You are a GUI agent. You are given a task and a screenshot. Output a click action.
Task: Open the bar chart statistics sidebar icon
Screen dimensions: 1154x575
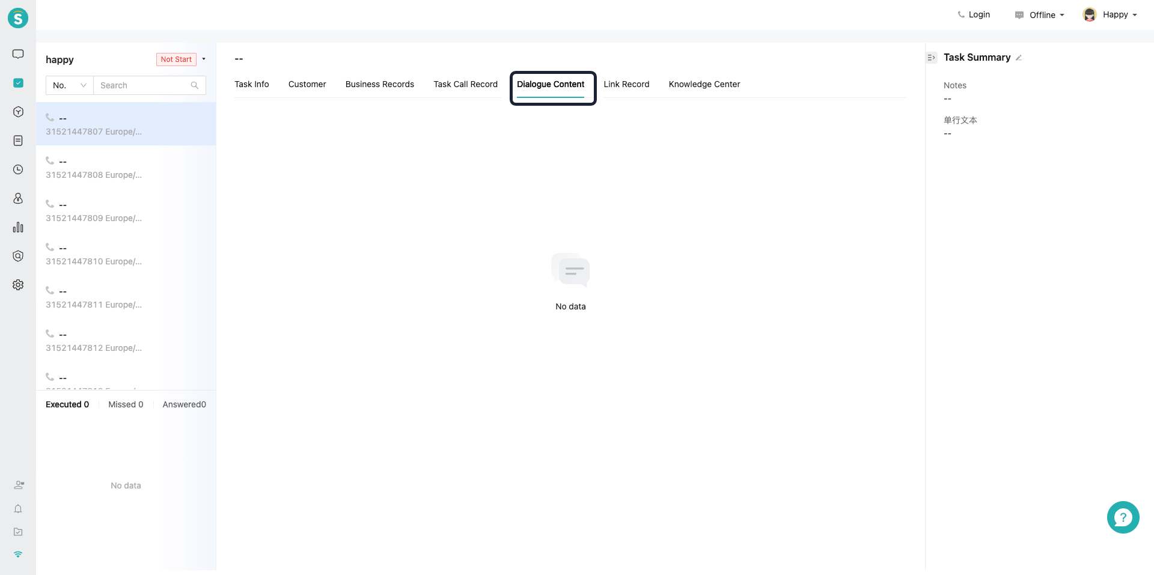[18, 227]
